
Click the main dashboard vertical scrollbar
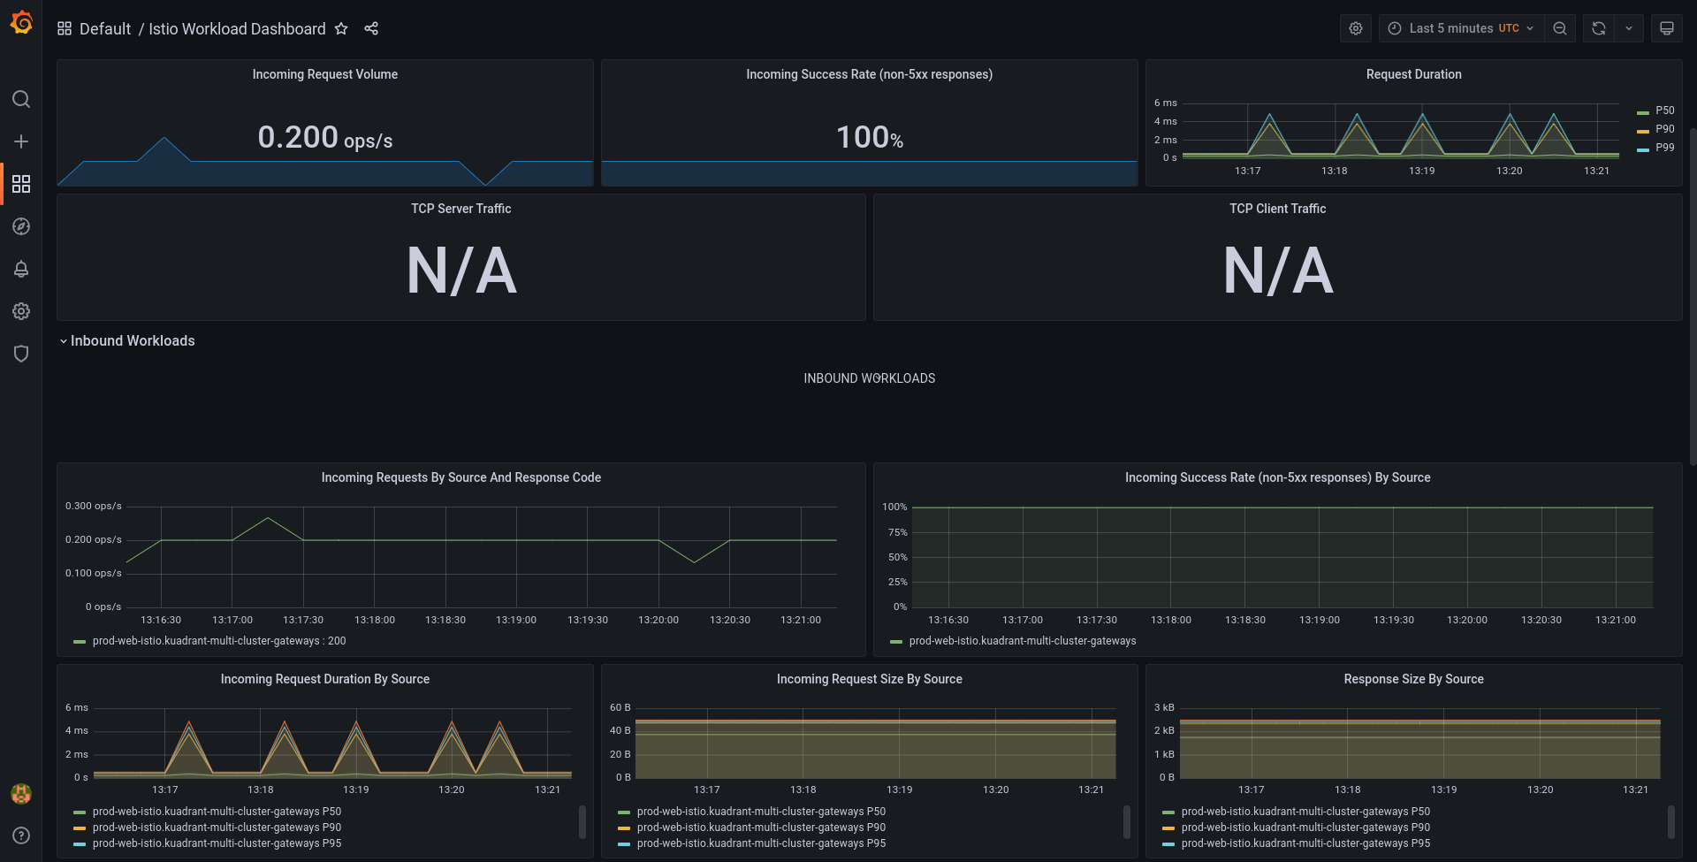pyautogui.click(x=1693, y=296)
